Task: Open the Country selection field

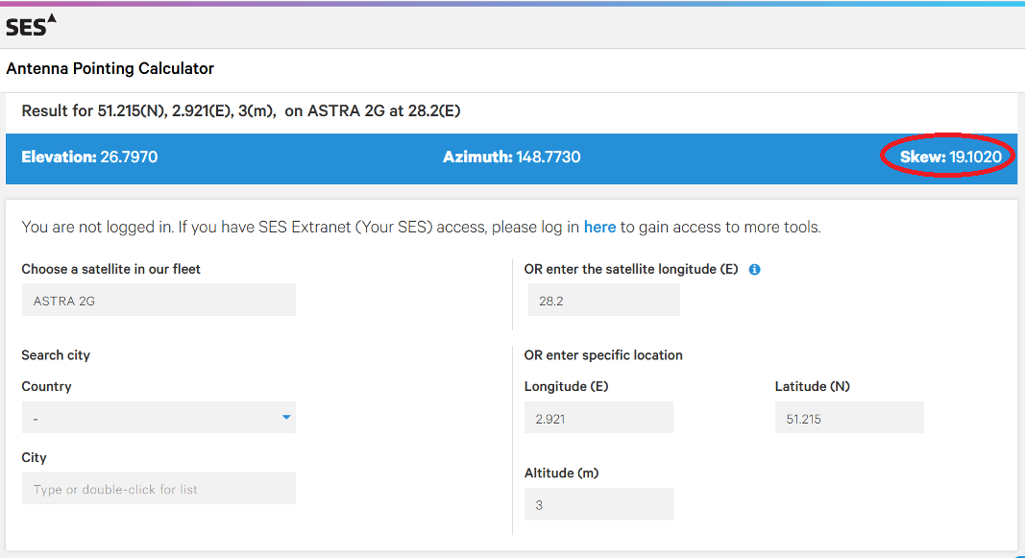Action: pyautogui.click(x=159, y=418)
